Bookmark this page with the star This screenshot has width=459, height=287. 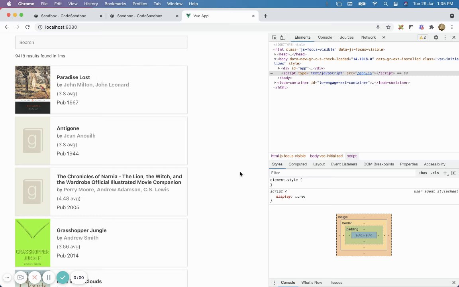(x=388, y=27)
